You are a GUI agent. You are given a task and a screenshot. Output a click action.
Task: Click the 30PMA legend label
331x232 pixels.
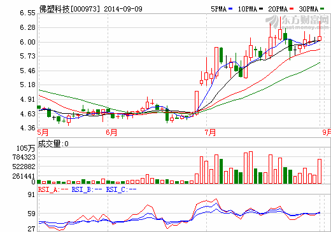[309, 9]
